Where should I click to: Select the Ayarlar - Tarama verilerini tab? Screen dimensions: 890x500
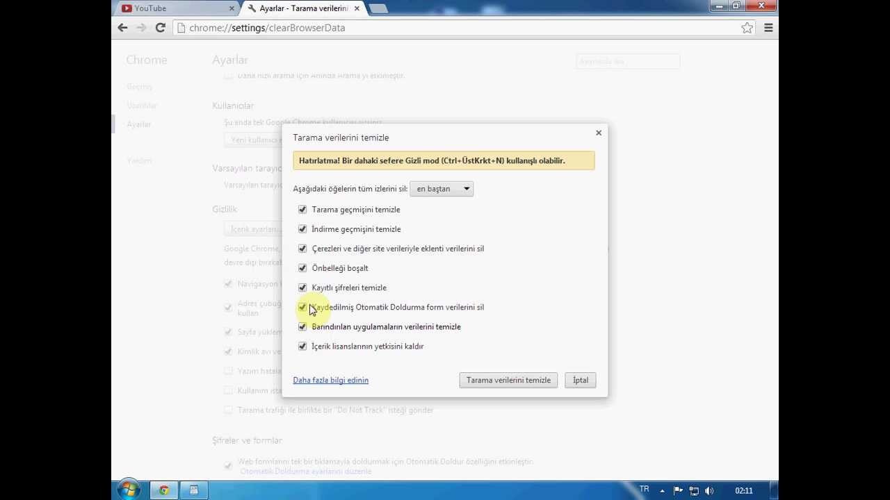[x=304, y=8]
